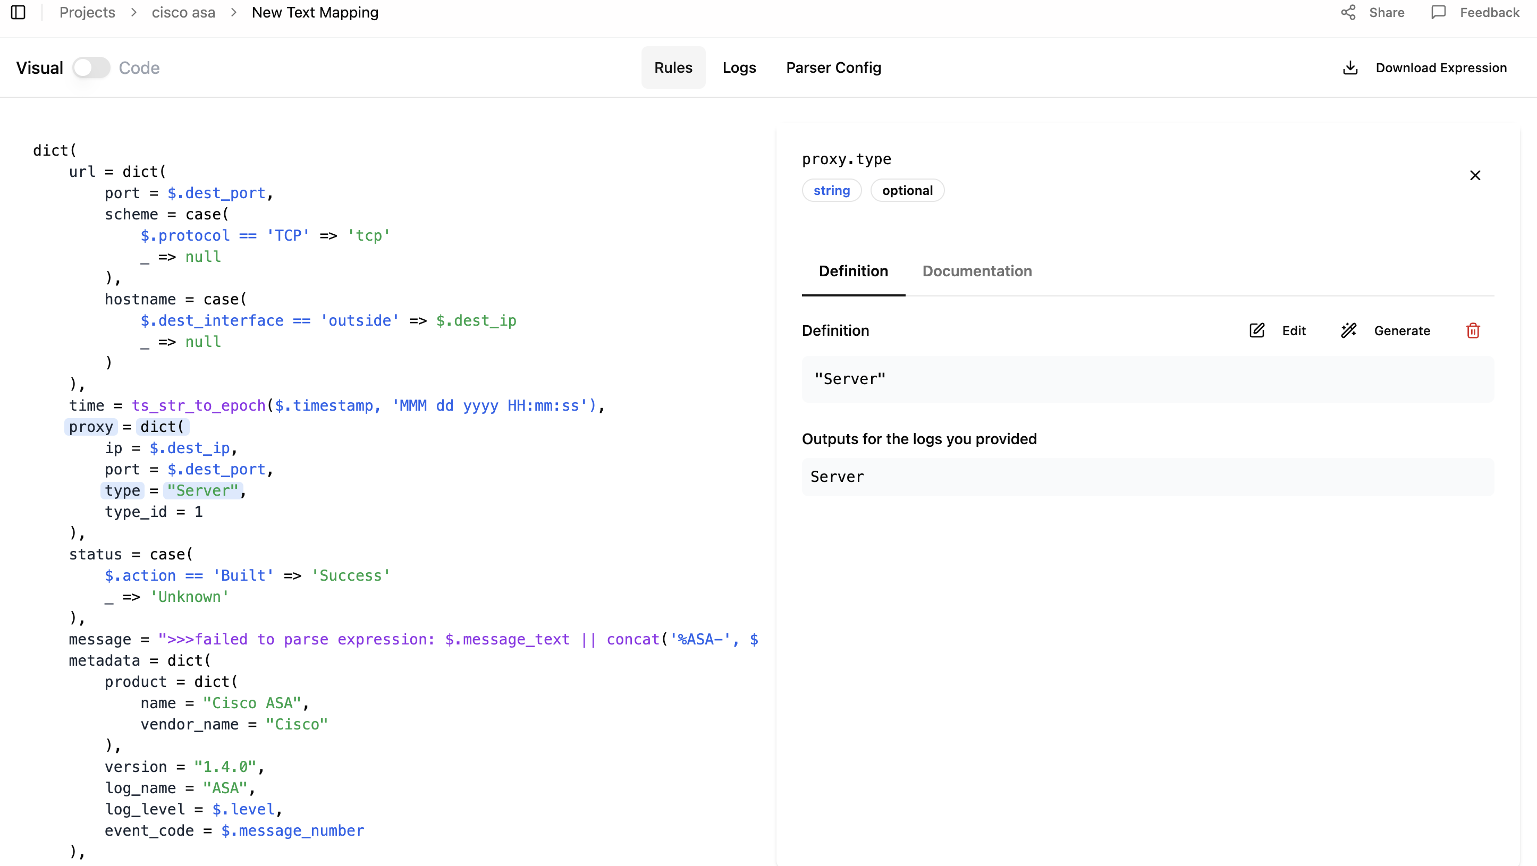
Task: Click the Download Expression button
Action: tap(1440, 68)
